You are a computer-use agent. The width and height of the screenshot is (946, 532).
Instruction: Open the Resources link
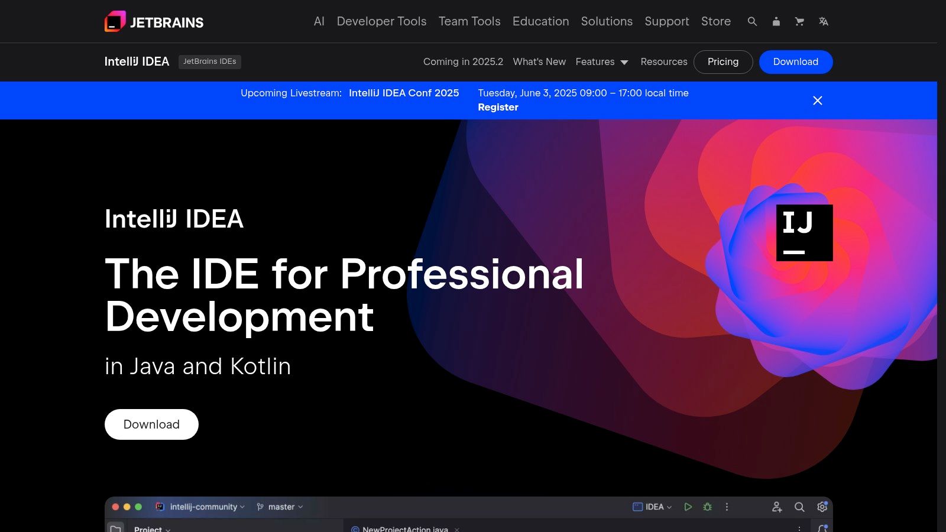[664, 61]
